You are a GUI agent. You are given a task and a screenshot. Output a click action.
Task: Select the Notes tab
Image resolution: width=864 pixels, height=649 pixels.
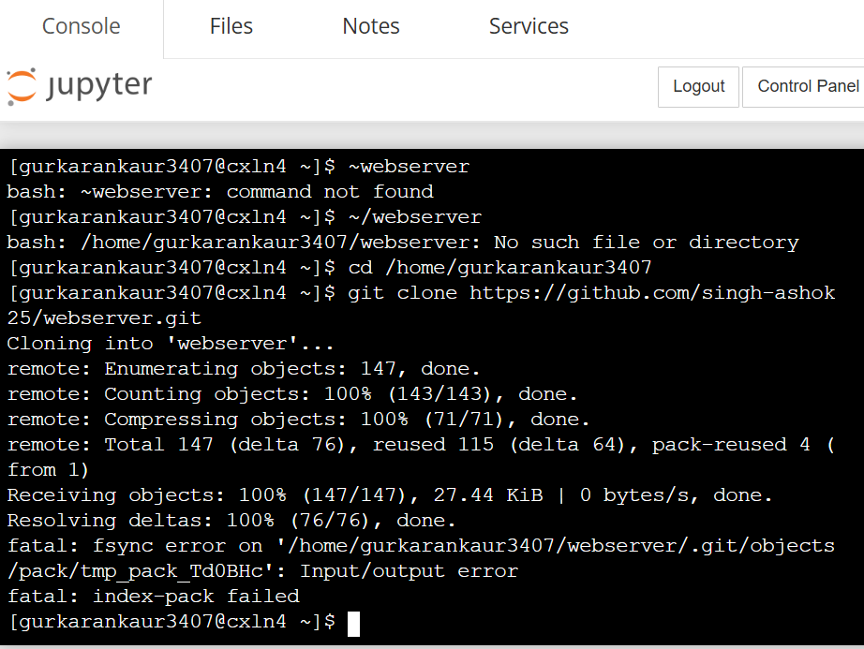tap(371, 26)
